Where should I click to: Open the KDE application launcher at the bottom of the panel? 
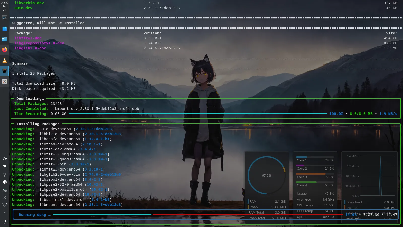tap(4, 221)
